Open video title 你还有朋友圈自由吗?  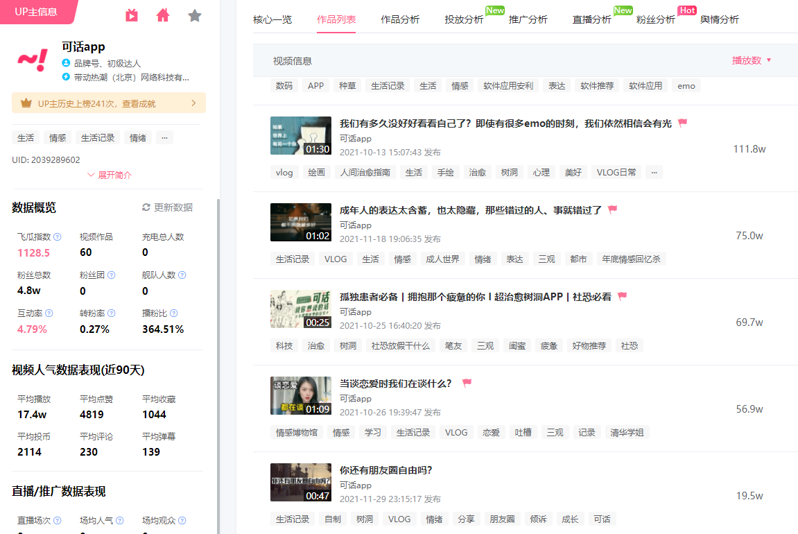click(x=385, y=470)
